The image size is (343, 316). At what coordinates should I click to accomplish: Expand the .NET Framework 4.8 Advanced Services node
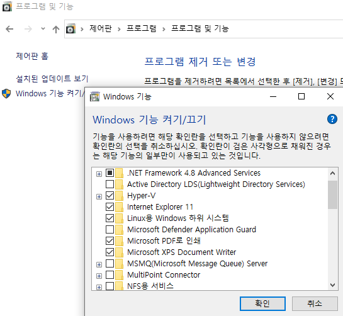(99, 174)
